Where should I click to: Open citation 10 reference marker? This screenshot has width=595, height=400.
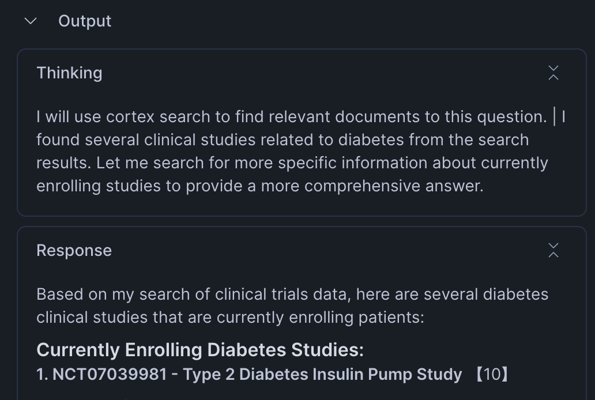pos(492,375)
